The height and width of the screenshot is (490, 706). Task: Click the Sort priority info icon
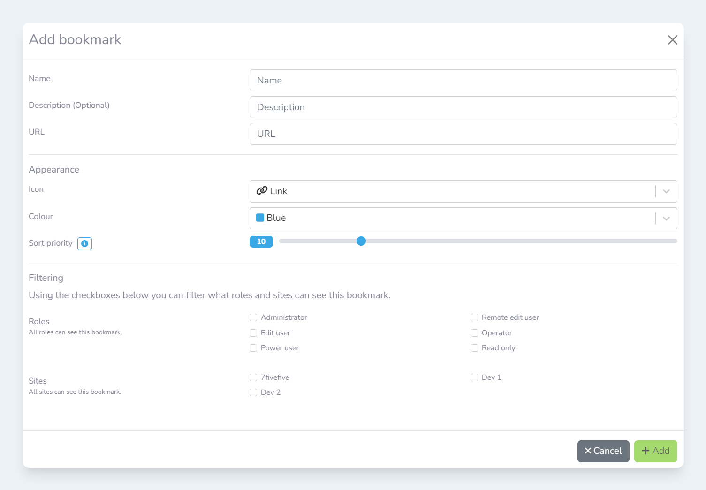click(84, 244)
